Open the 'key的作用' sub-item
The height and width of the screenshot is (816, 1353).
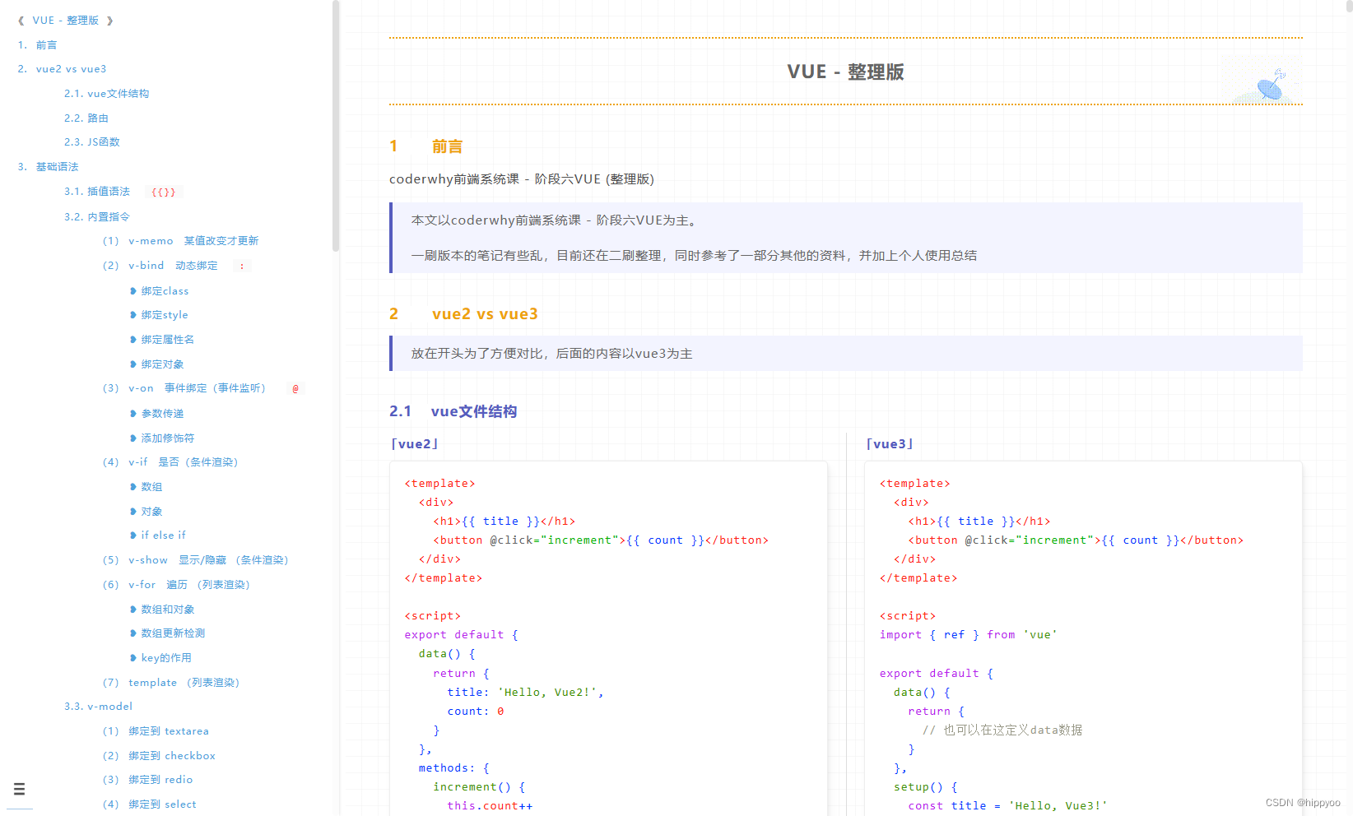click(166, 658)
